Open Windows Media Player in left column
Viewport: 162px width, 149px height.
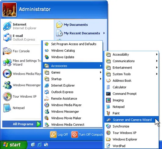click(x=22, y=74)
